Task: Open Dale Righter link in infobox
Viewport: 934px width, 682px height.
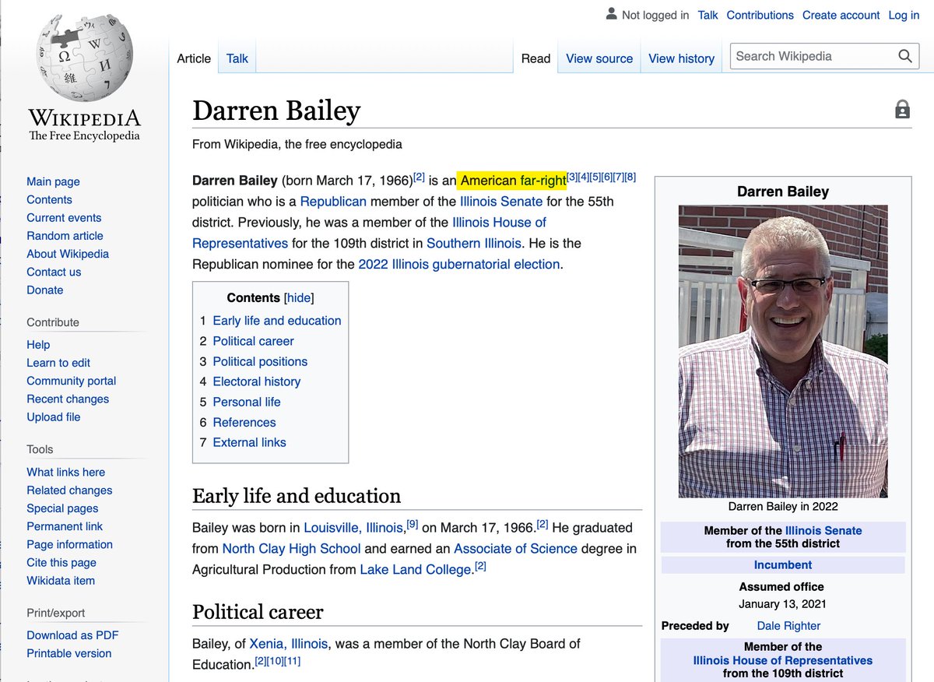Action: pyautogui.click(x=788, y=625)
